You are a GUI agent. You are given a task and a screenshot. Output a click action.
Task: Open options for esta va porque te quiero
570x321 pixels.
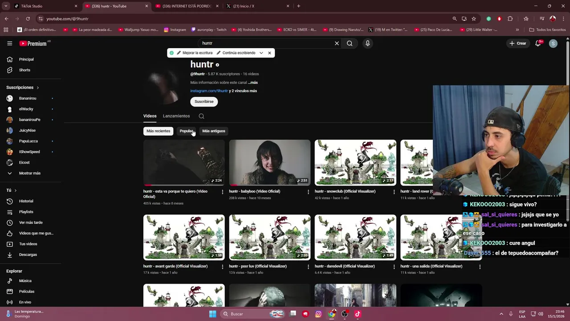(x=223, y=192)
